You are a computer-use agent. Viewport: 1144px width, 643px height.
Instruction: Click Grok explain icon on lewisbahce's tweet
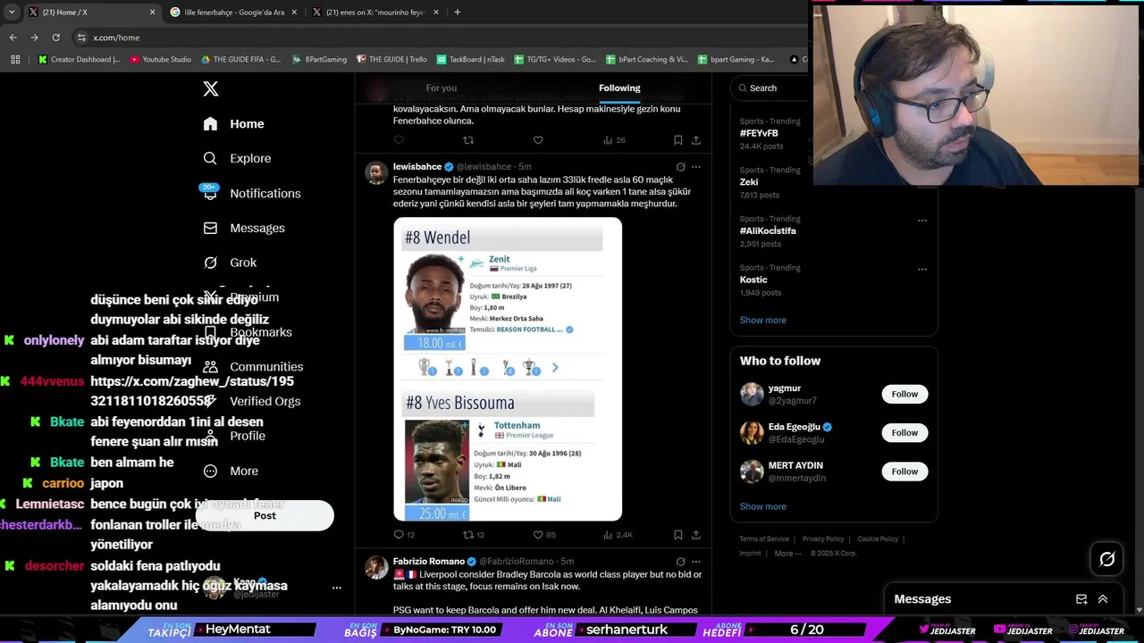pos(680,167)
